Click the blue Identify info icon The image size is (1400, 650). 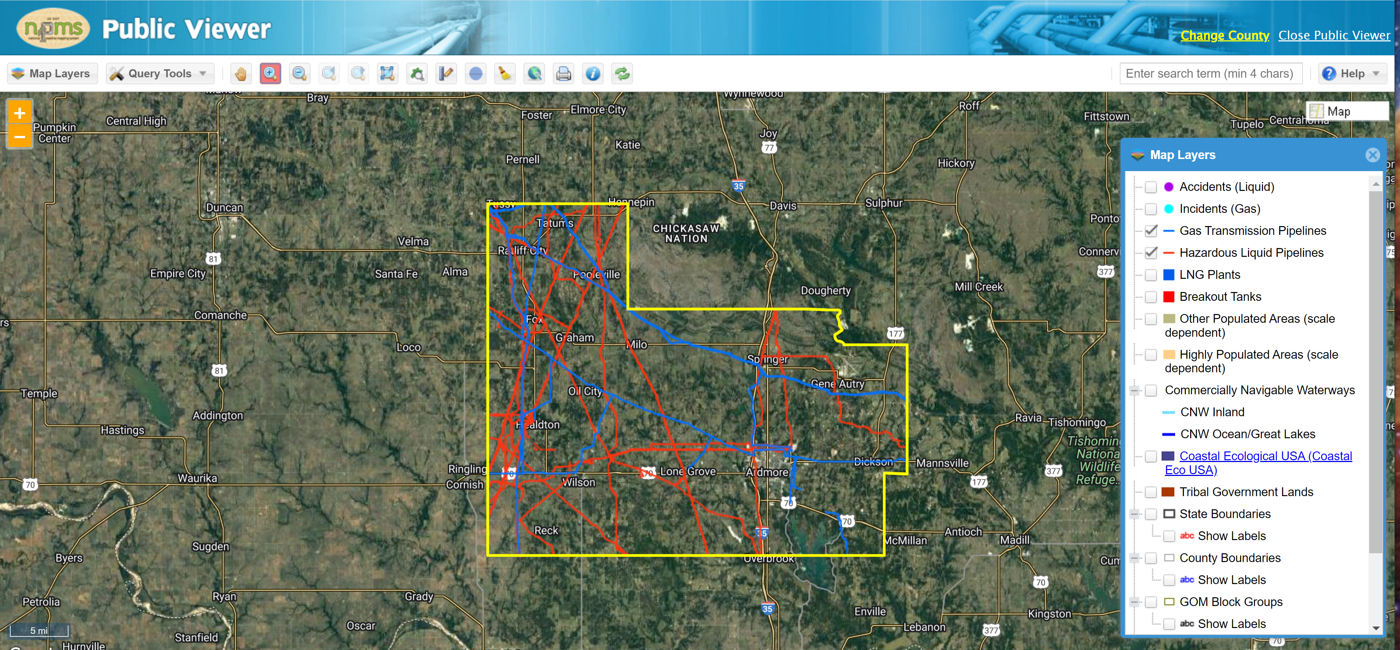593,73
